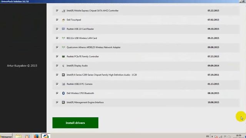Click the High Definition Audio chipset icon
The height and width of the screenshot is (138, 246).
[x=63, y=75]
